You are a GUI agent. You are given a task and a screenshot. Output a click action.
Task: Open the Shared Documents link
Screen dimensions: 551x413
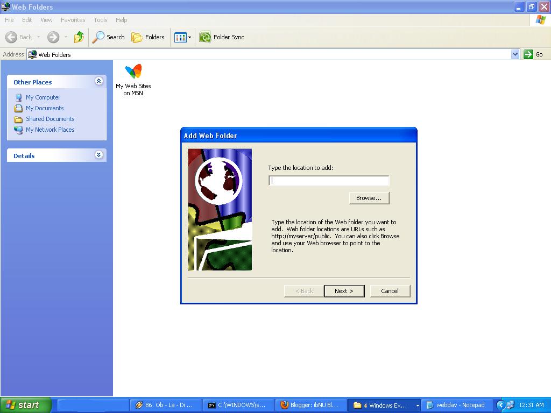50,119
